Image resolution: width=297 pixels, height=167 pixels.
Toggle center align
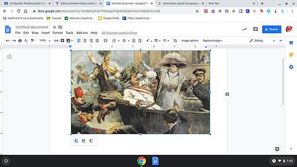click(85, 41)
